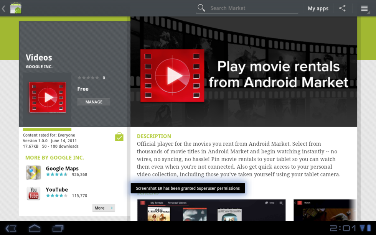Open the overflow menu icon at top right

tap(364, 8)
